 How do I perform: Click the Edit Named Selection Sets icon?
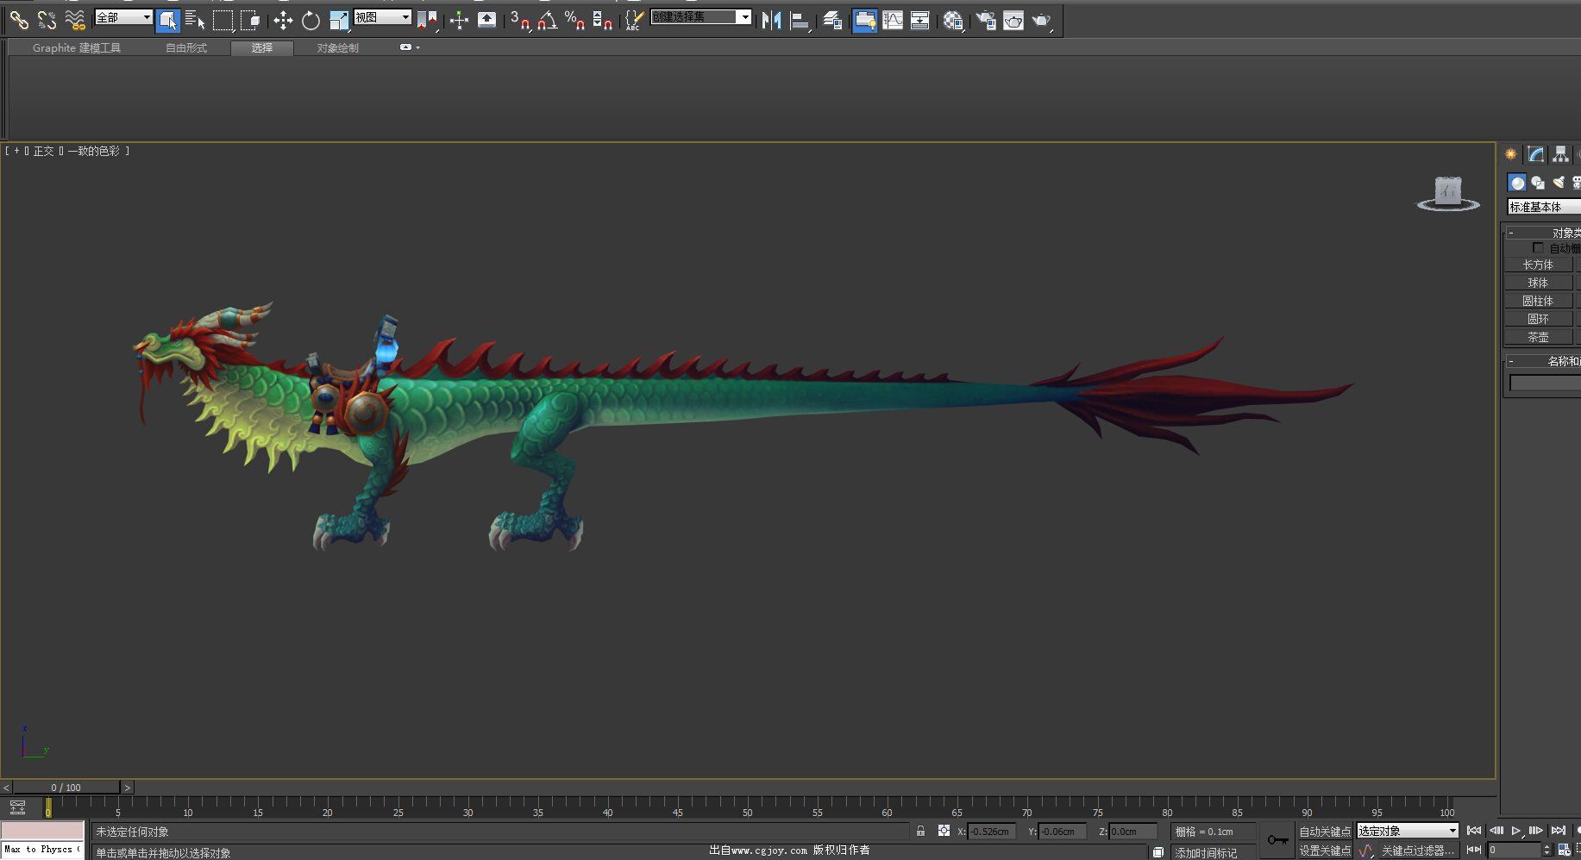pyautogui.click(x=635, y=20)
